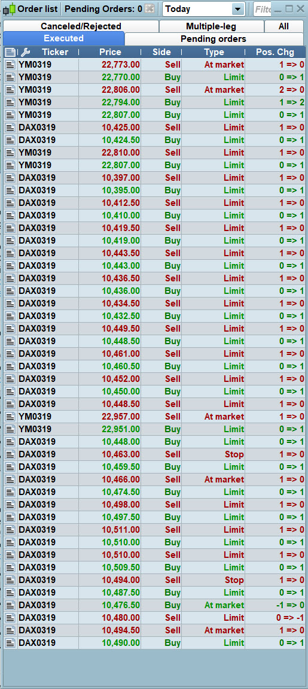Sort by the Type column header
Screen dimensions: 308x689
(x=214, y=52)
